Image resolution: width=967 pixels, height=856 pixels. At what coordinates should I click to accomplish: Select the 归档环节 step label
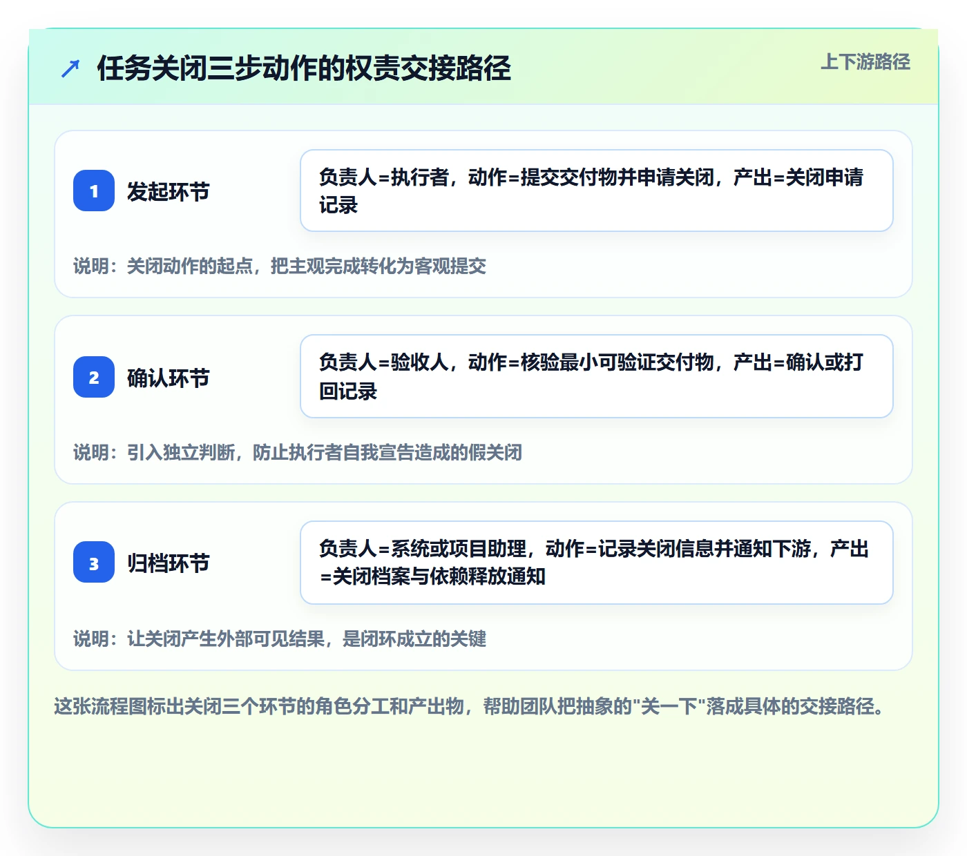pos(169,563)
